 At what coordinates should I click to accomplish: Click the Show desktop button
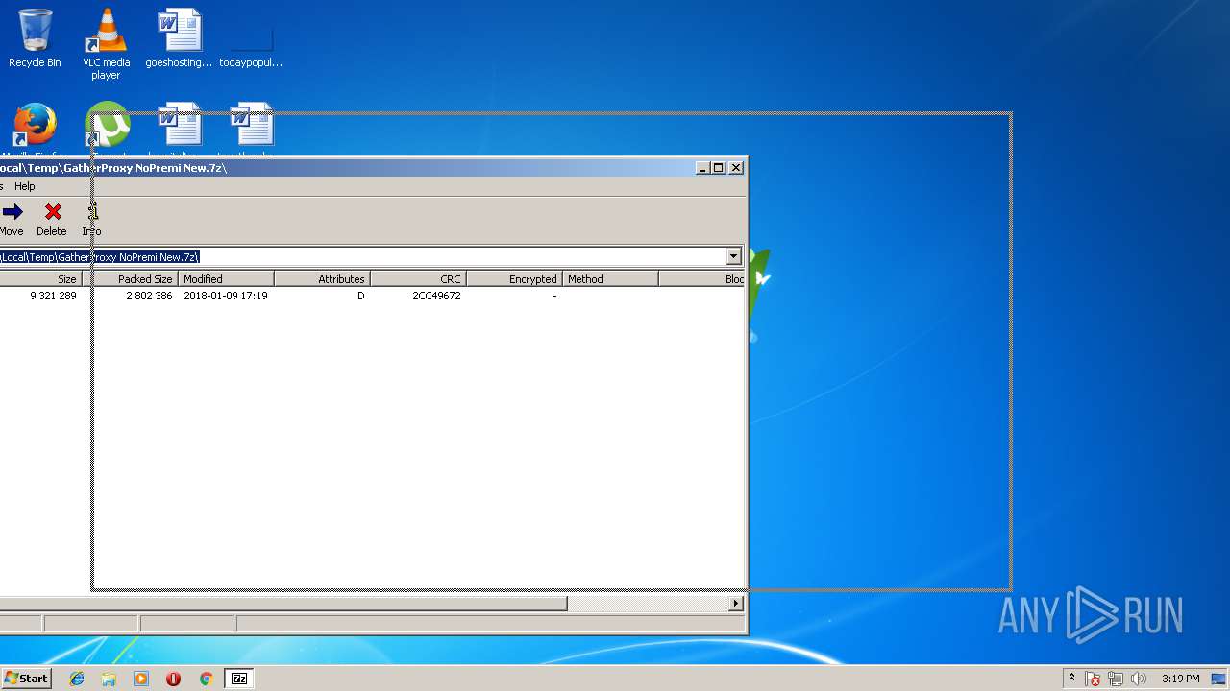click(x=1219, y=679)
